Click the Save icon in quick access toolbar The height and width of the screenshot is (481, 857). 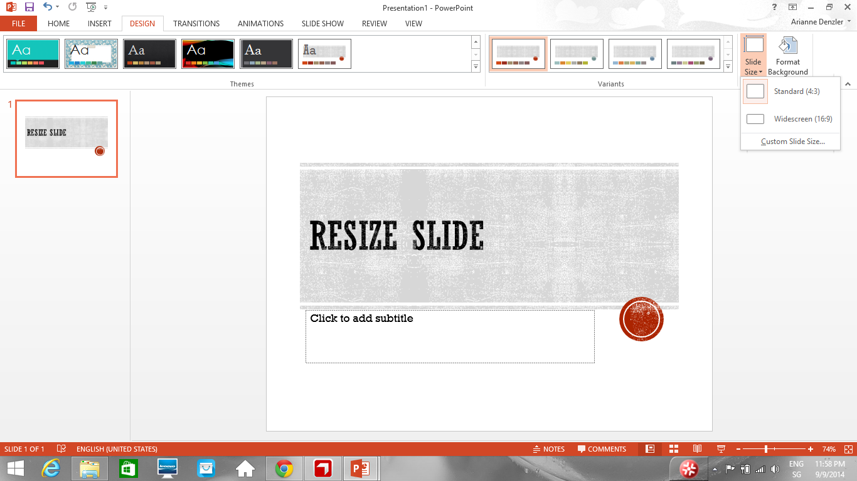(x=29, y=8)
